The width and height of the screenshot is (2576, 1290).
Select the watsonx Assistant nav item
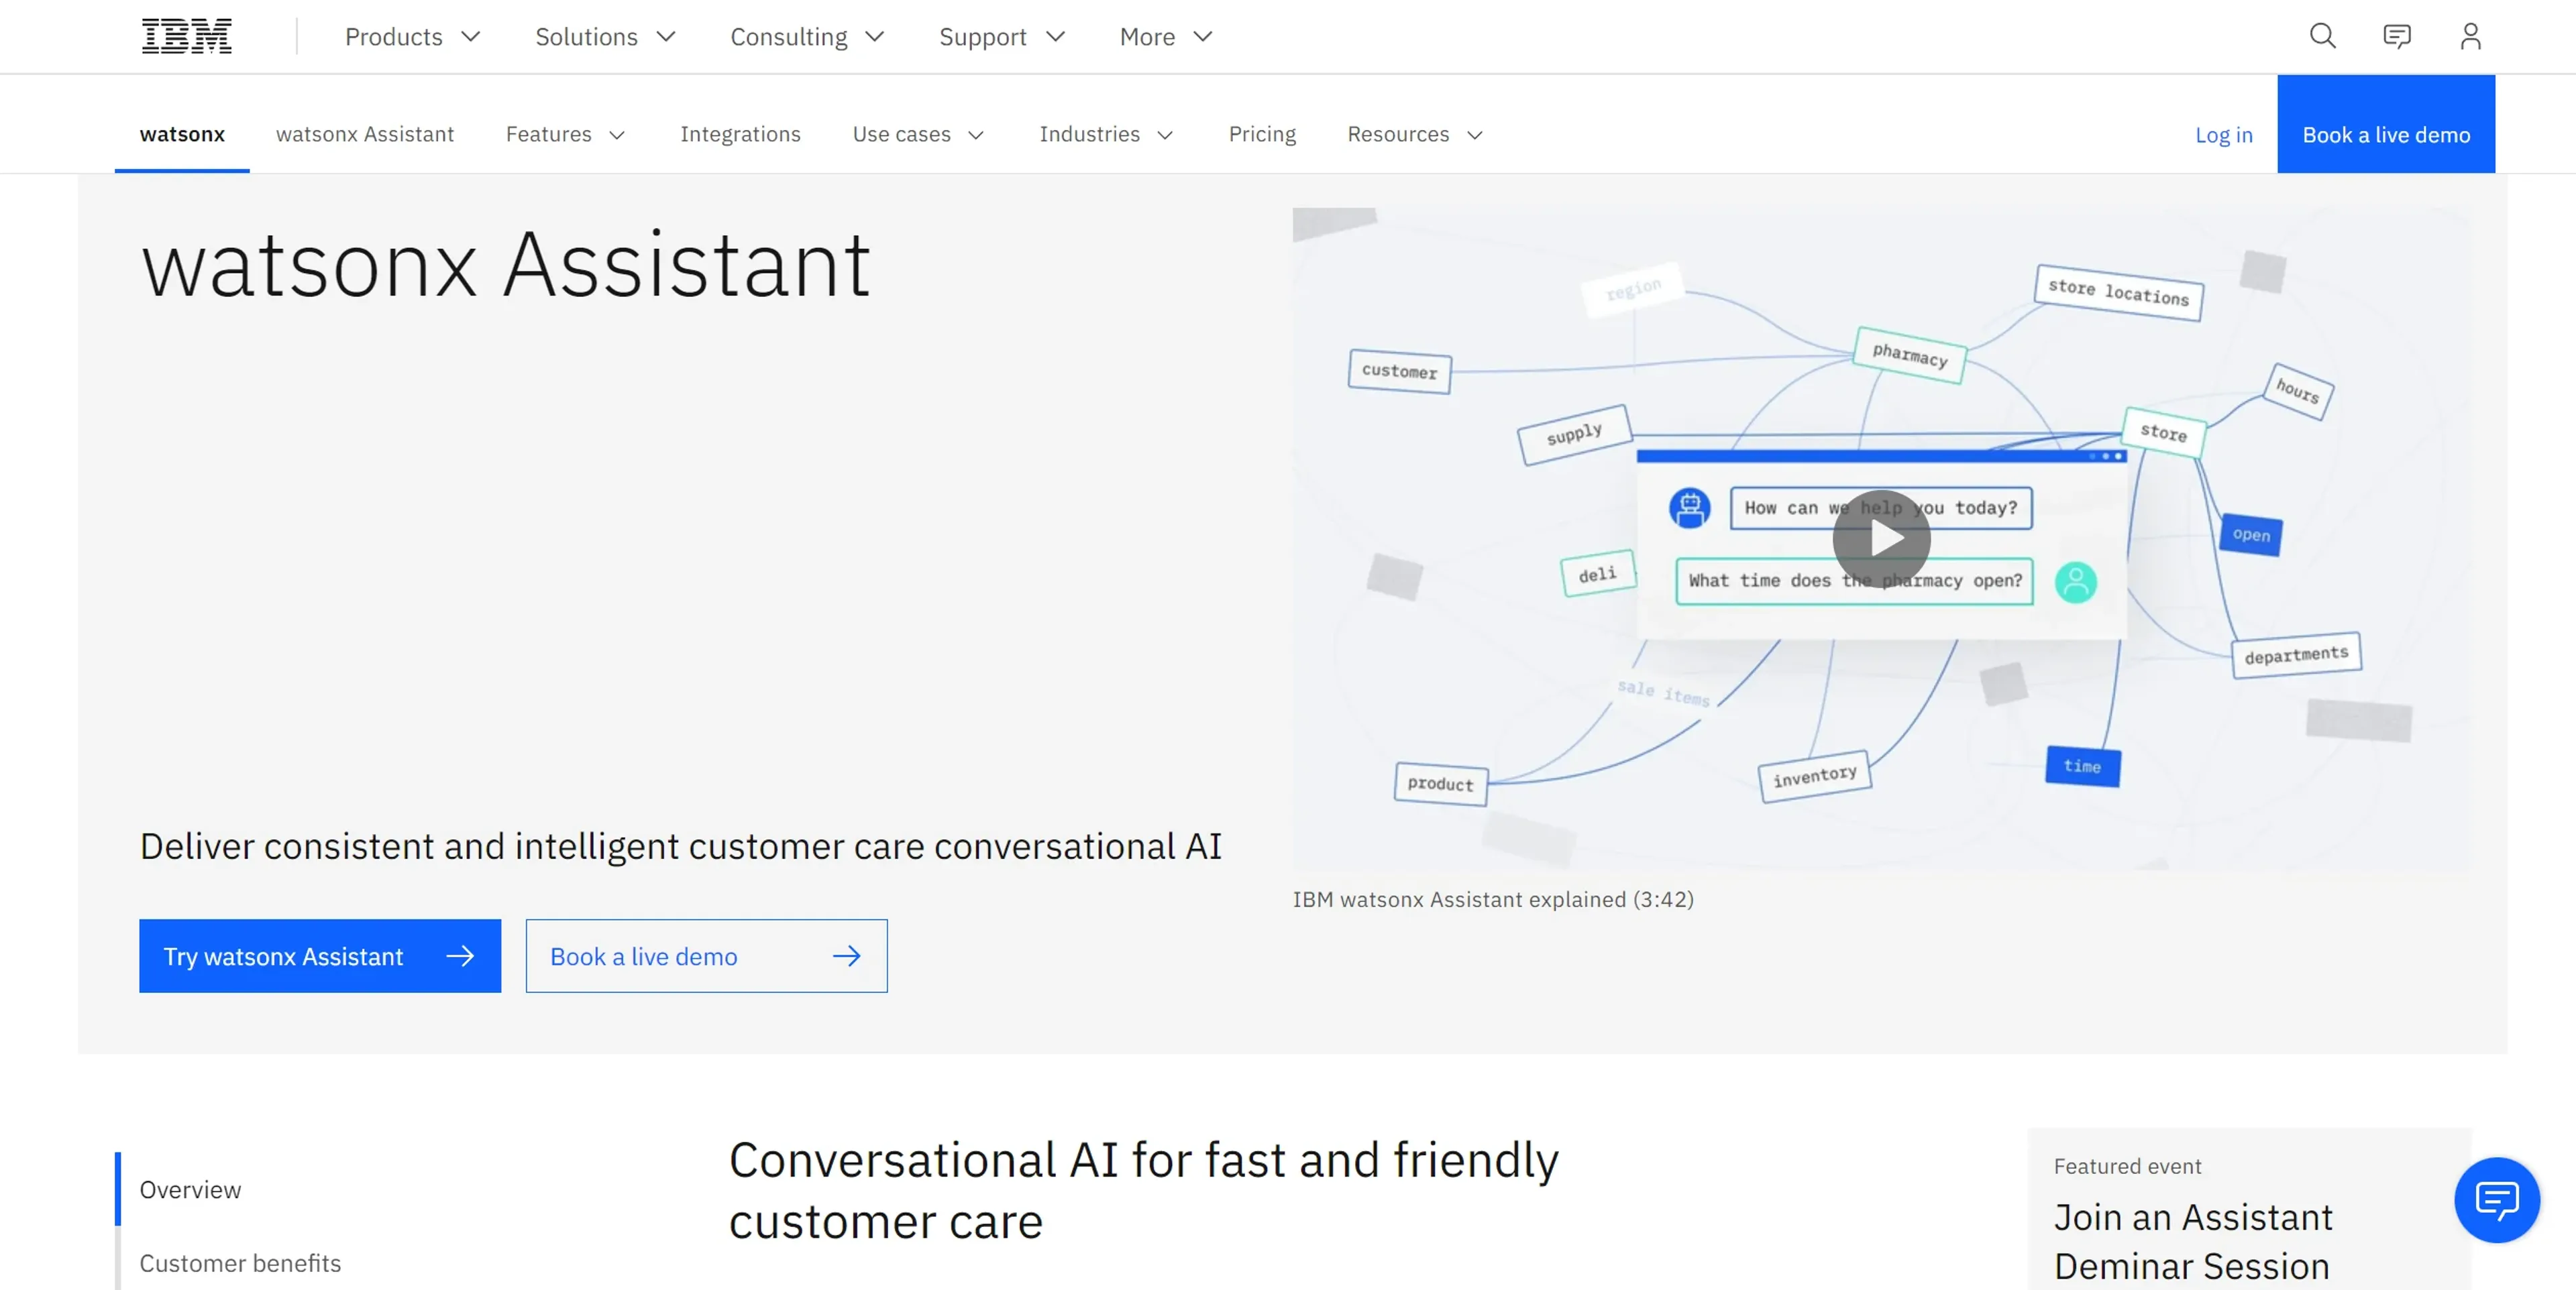coord(365,134)
